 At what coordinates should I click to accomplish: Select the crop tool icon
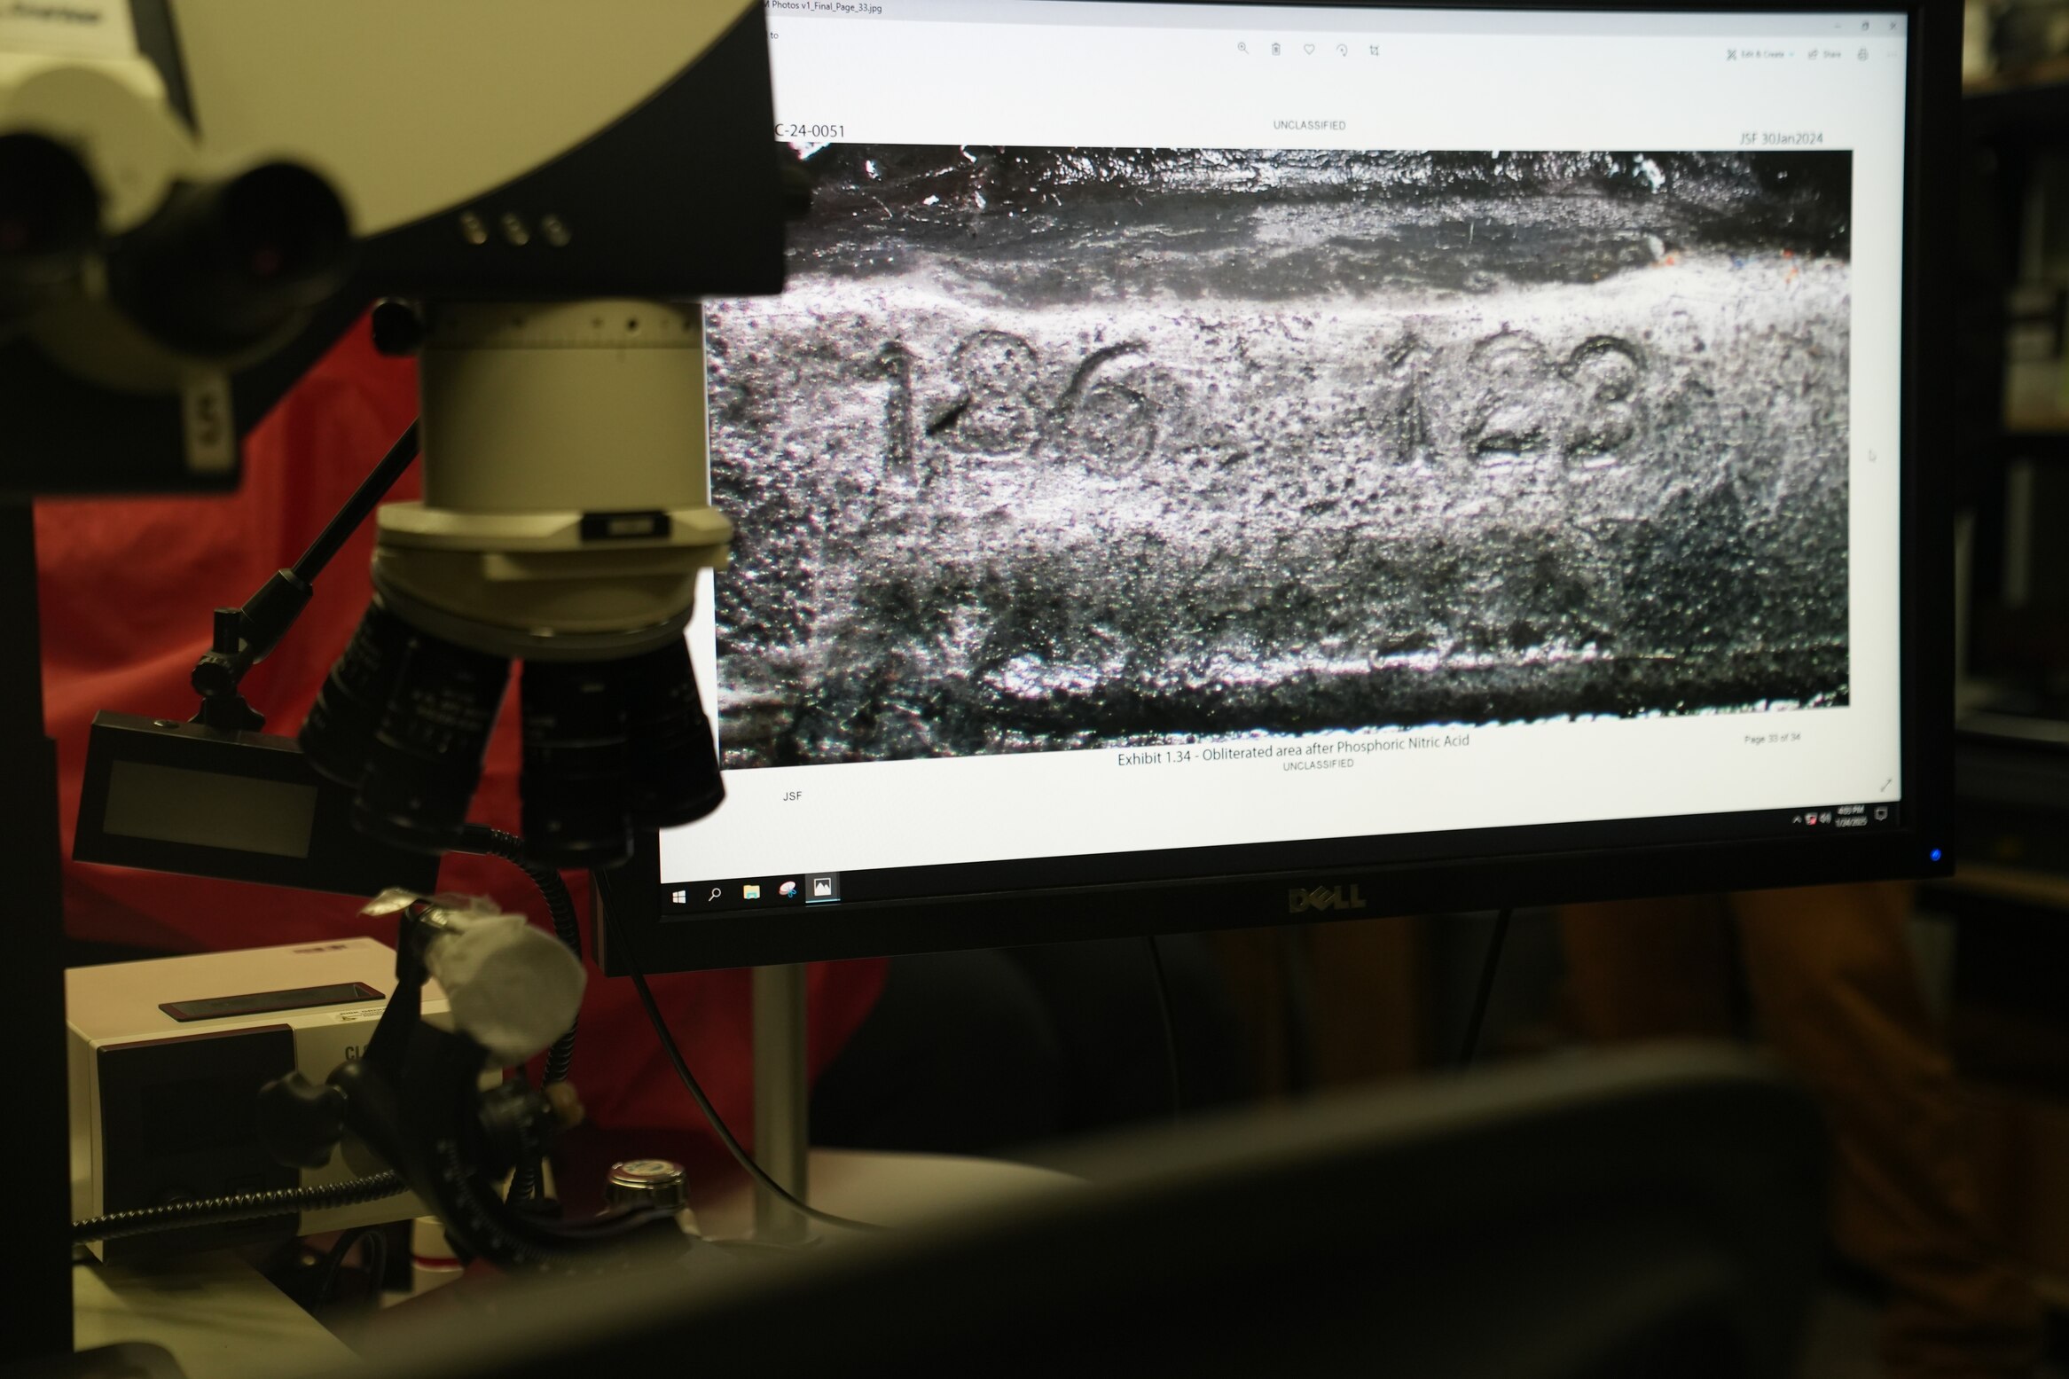1374,51
